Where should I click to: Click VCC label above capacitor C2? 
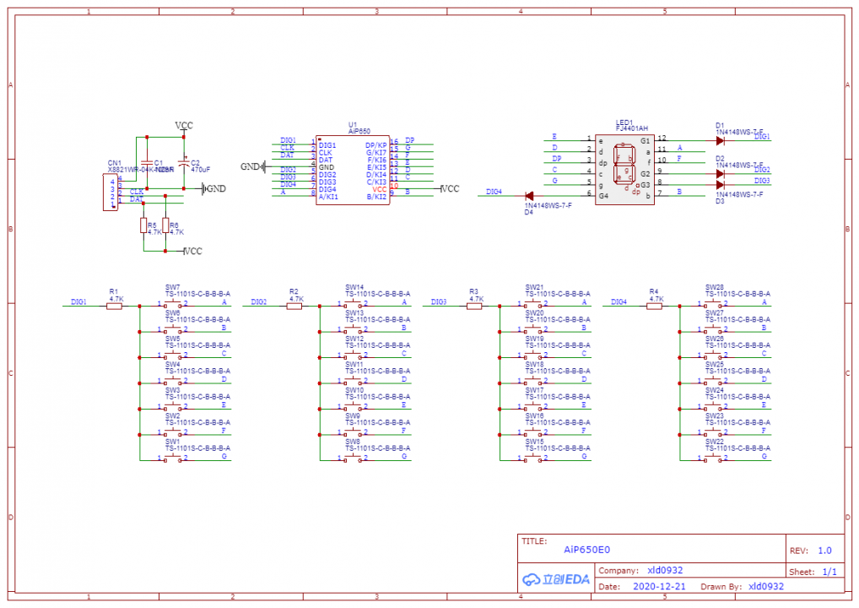click(184, 126)
